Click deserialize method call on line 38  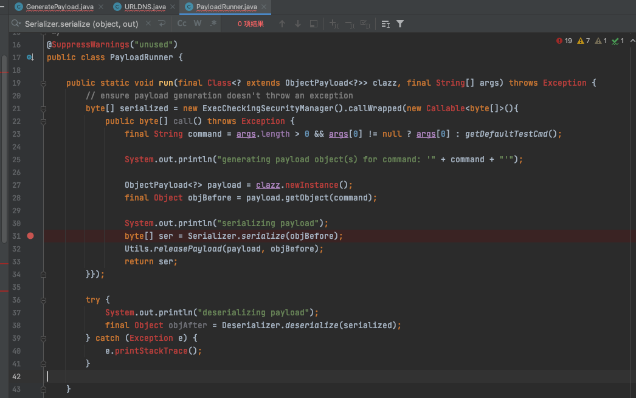[x=311, y=326]
